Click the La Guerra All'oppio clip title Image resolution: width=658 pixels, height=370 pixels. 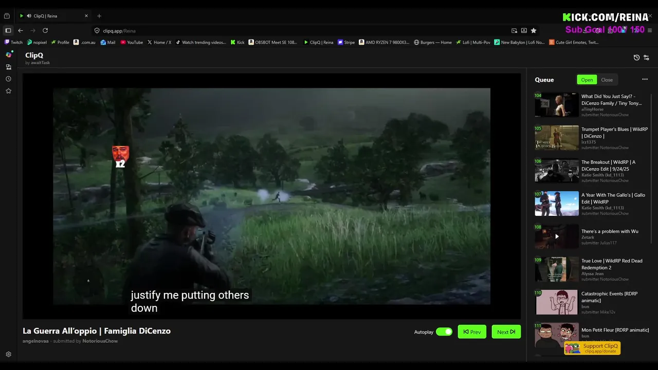pyautogui.click(x=97, y=331)
